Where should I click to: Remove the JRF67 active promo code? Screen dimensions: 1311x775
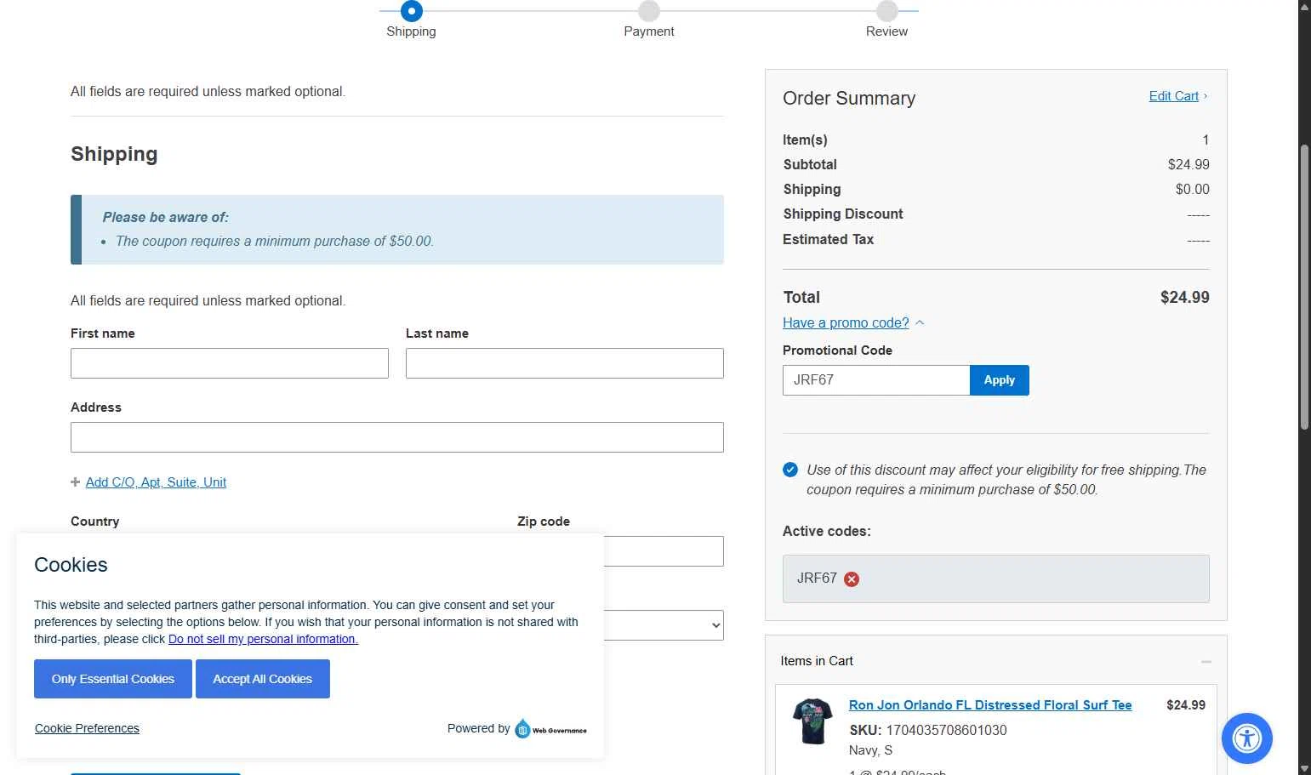tap(852, 579)
